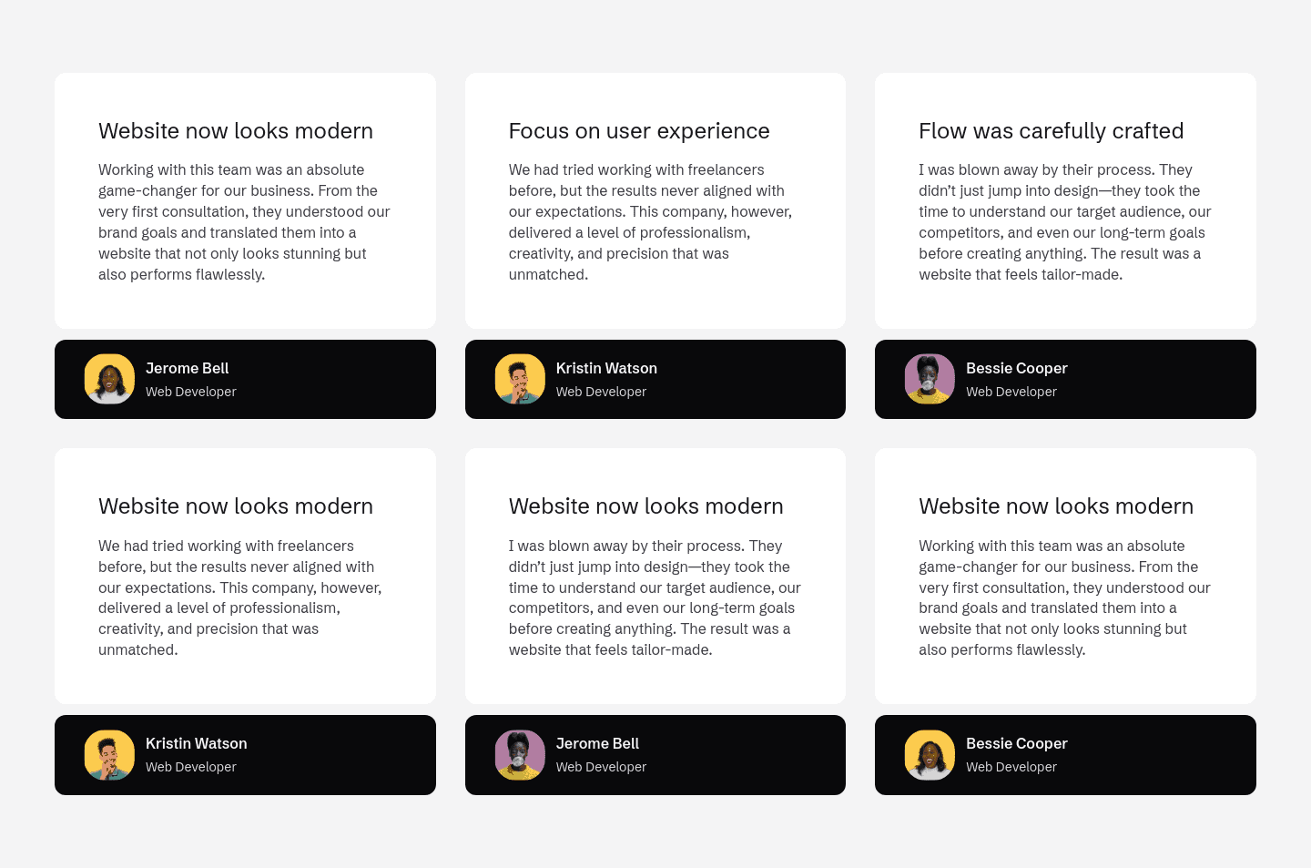Click 'Web Developer' under Jerome Bell's yellow-avatar name
Viewport: 1311px width, 868px height.
tap(190, 392)
